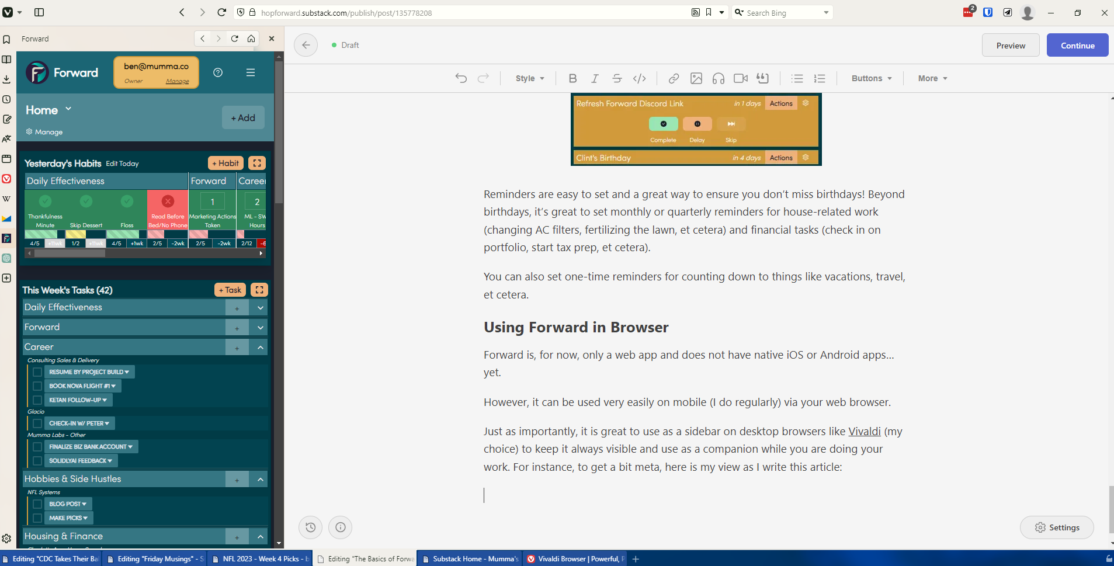The width and height of the screenshot is (1114, 566).
Task: Switch to Editing "CDC Takes Their" tab
Action: 50,559
